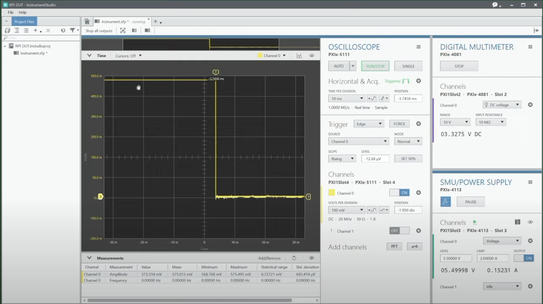The image size is (543, 304).
Task: Toggle graph visibility eye icon
Action: pyautogui.click(x=312, y=56)
